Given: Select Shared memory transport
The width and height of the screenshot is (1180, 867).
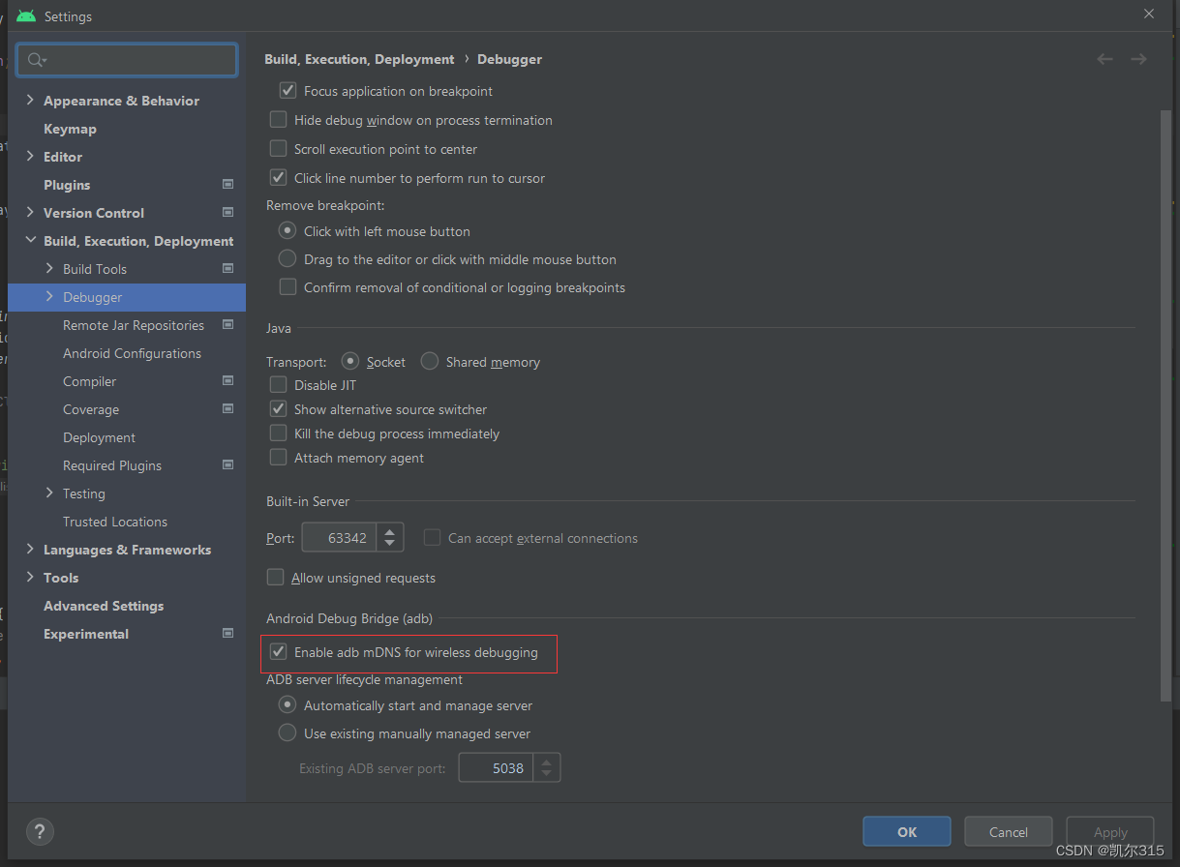Looking at the screenshot, I should (430, 361).
